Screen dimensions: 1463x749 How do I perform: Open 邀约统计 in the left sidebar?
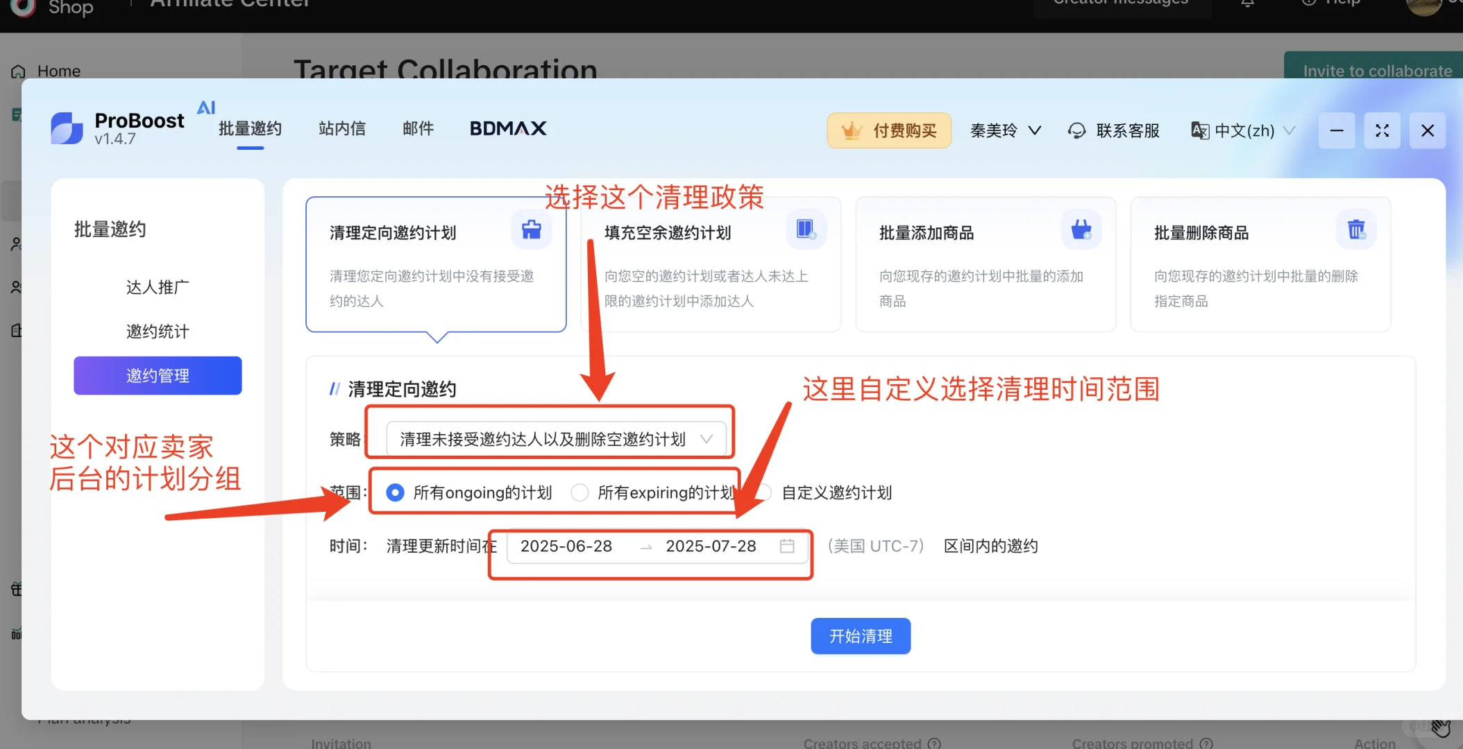[158, 332]
